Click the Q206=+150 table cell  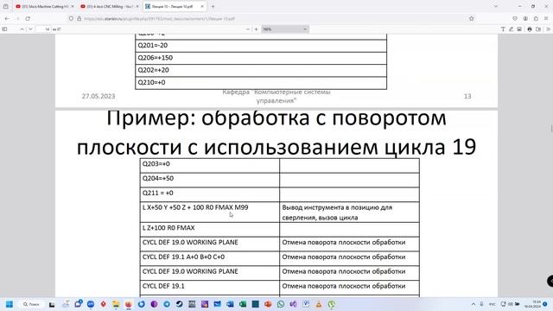[x=261, y=58]
